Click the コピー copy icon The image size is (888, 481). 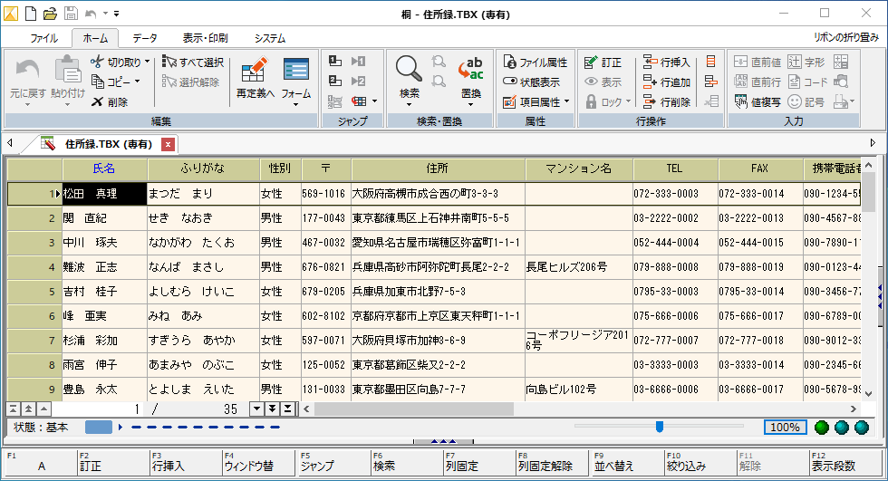pyautogui.click(x=98, y=82)
